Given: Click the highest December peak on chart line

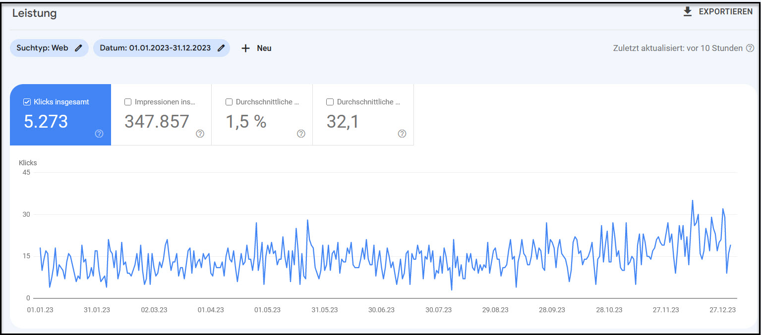Looking at the screenshot, I should coord(693,201).
